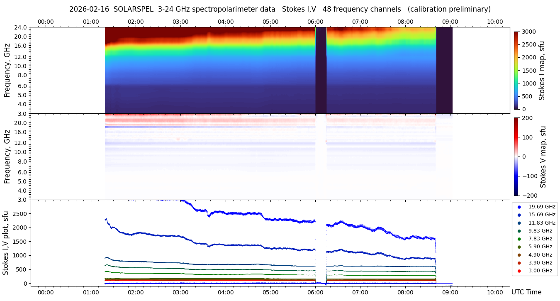Click the 9.83 GHz legend marker dot
560x301 pixels.
tap(519, 231)
